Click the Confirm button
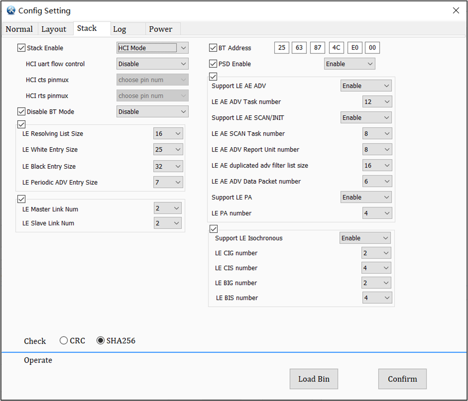Screen dimensions: 468x401 (402, 379)
